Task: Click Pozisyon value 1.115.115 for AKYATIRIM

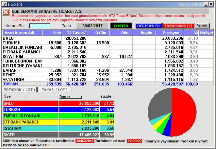Action: tap(174, 79)
